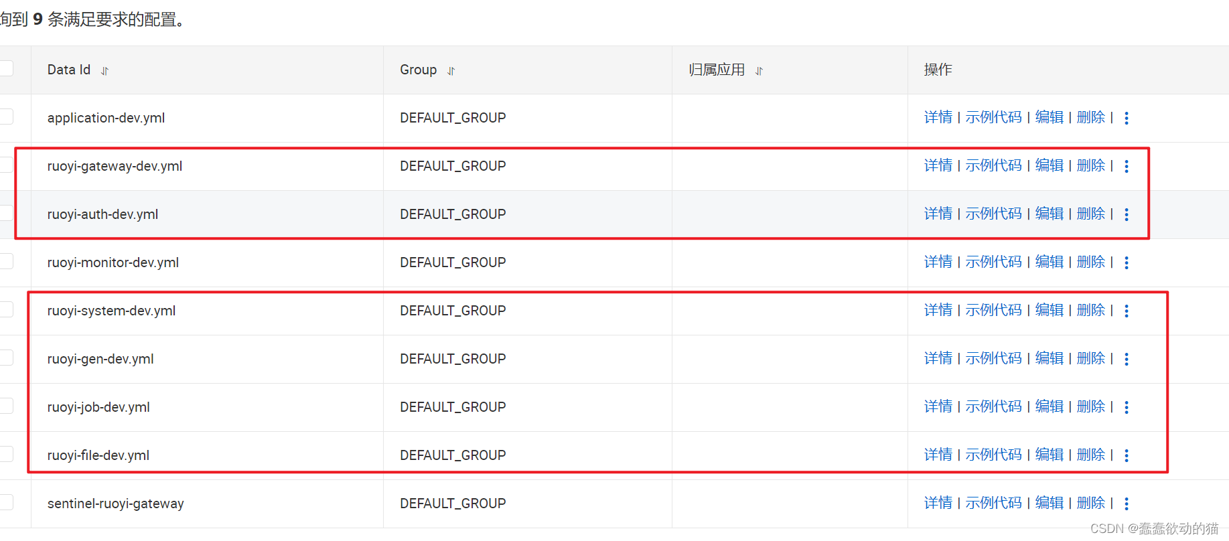Edit application-dev.yml with 编辑
The image size is (1229, 541).
(x=1049, y=117)
